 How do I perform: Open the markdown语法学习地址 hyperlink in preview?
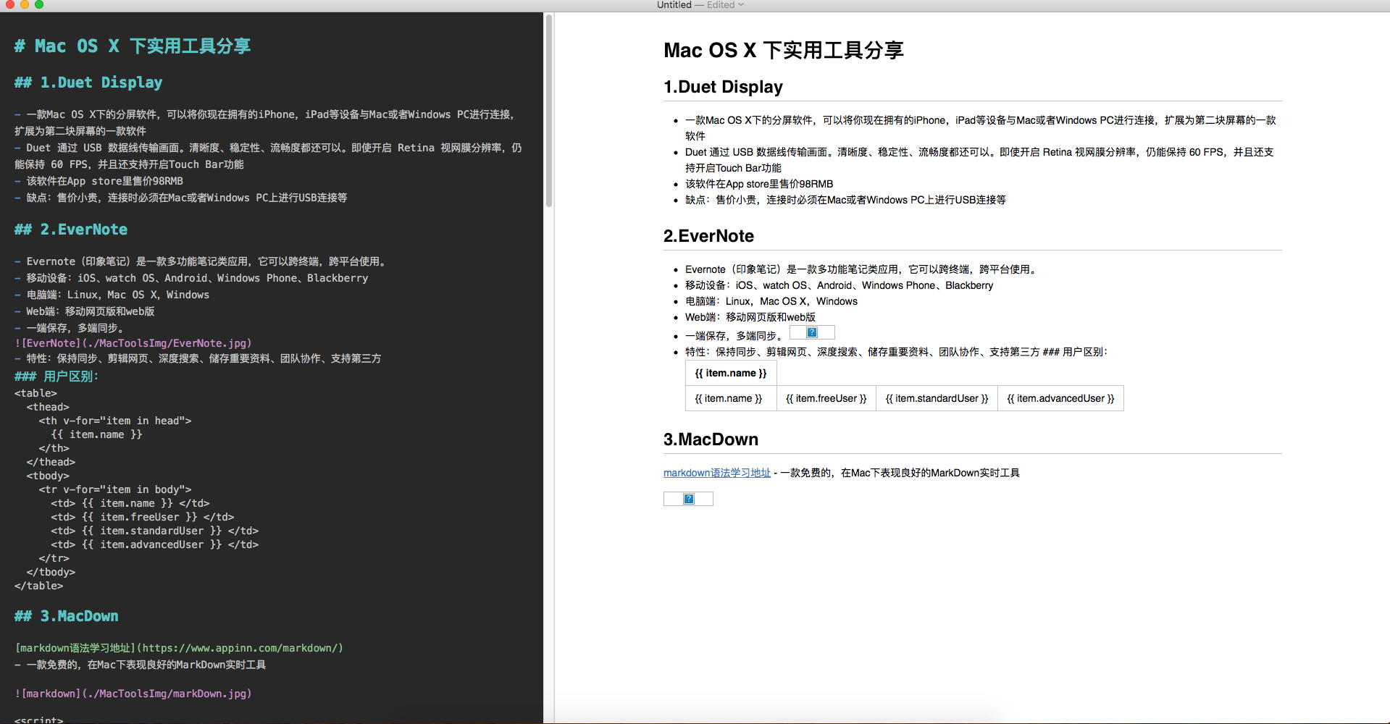(716, 472)
